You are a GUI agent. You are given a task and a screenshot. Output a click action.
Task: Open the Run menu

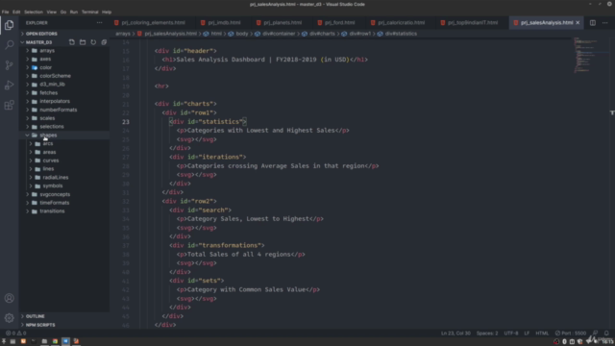[x=74, y=12]
